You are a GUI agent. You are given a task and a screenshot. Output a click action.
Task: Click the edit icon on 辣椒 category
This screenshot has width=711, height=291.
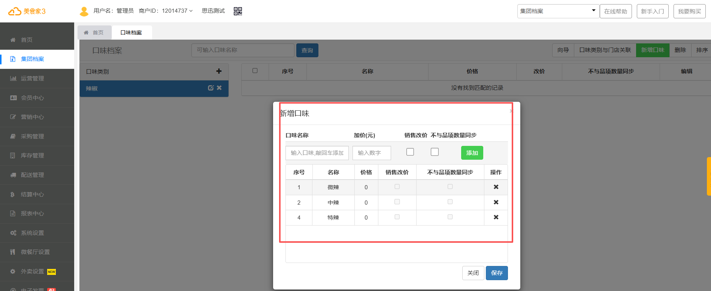(x=211, y=88)
